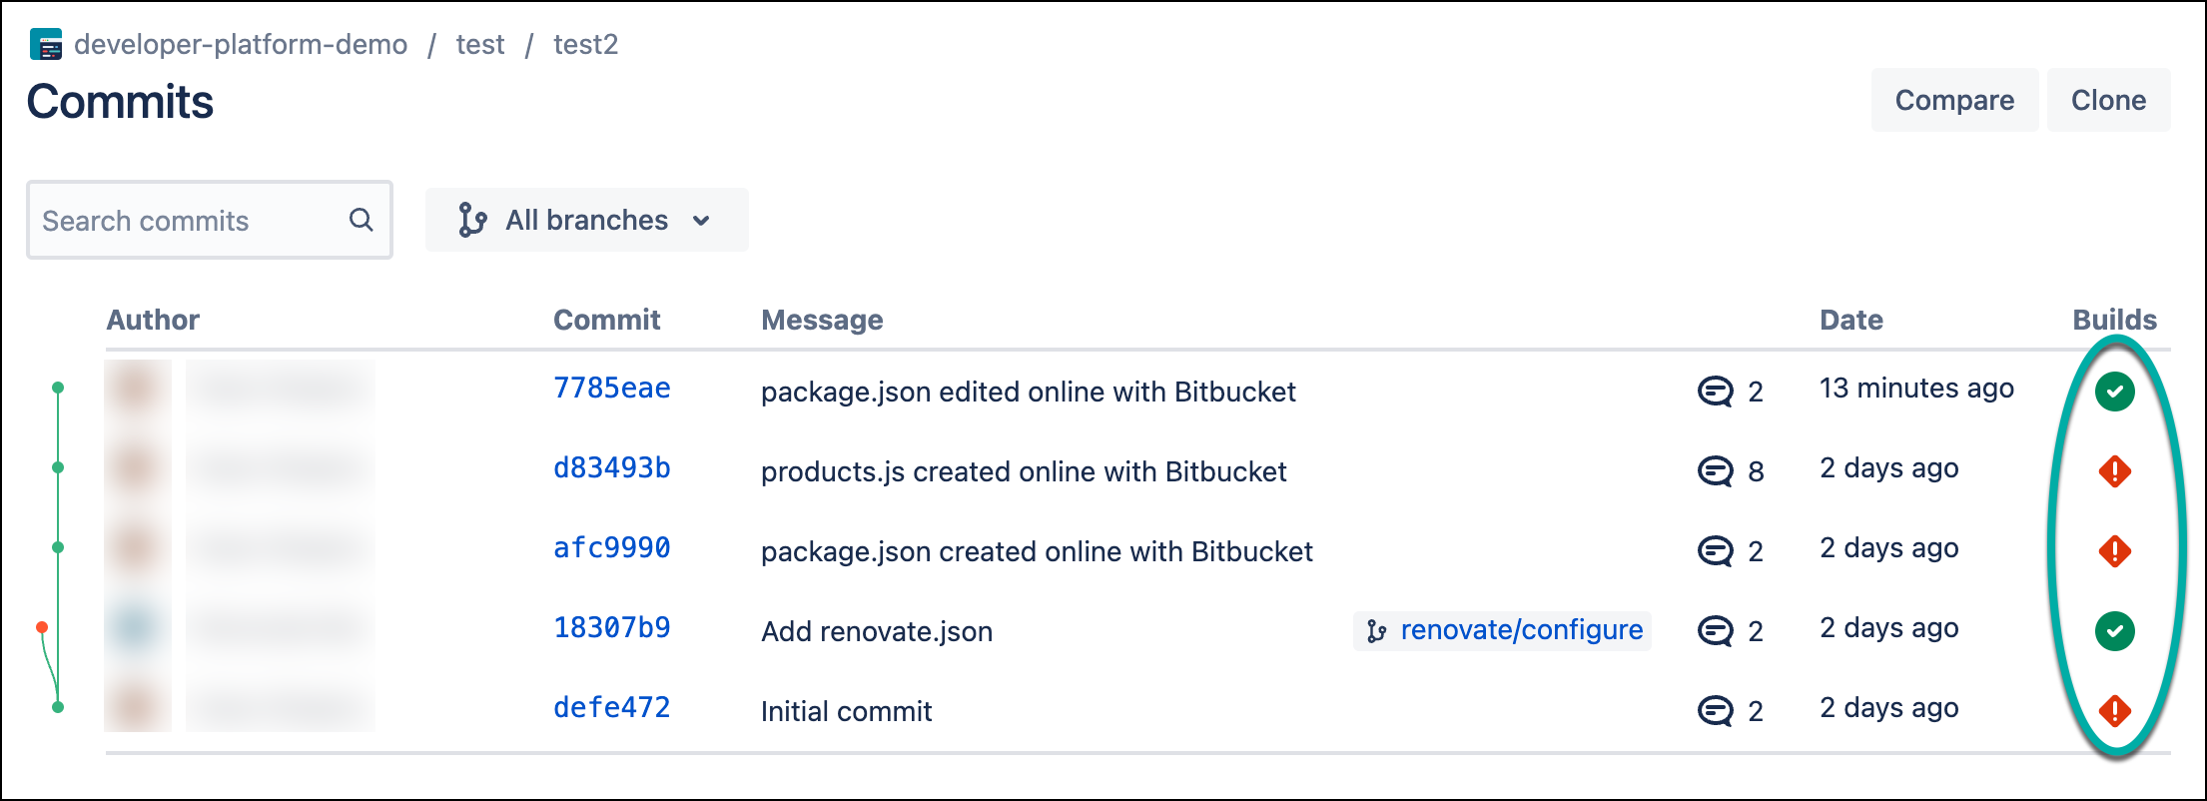Screen dimensions: 2207x801
Task: Click the red branch node in commit graph
Action: click(x=42, y=627)
